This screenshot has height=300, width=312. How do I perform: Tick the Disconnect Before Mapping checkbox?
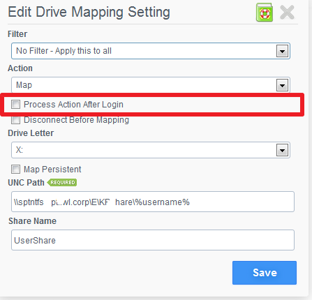15,120
